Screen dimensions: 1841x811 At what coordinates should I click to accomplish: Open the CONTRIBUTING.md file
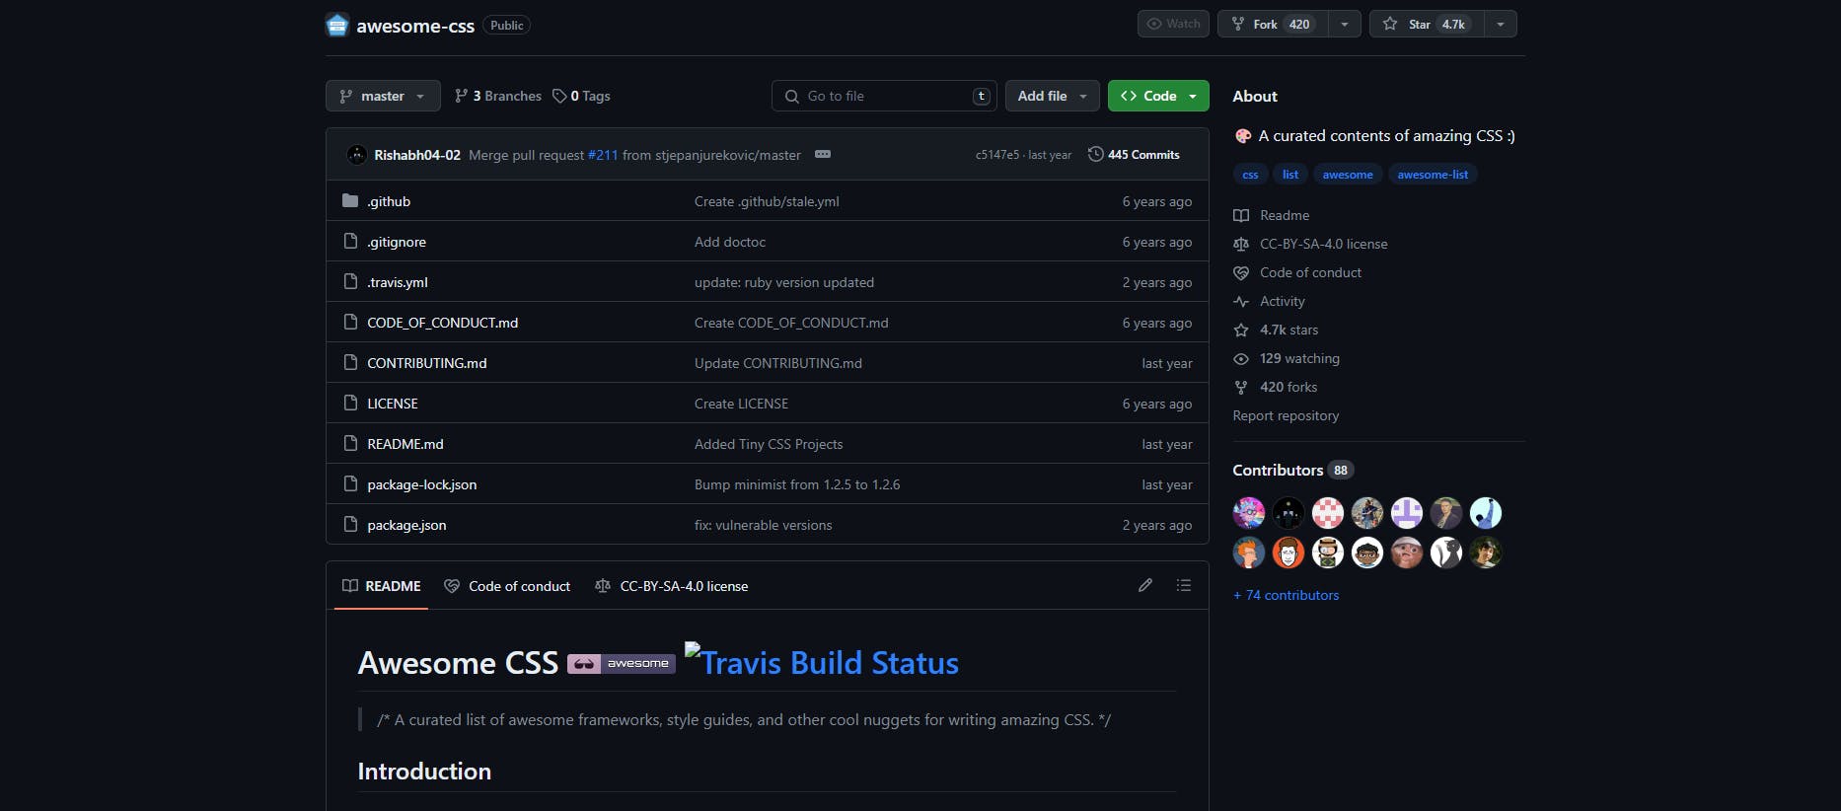point(427,363)
